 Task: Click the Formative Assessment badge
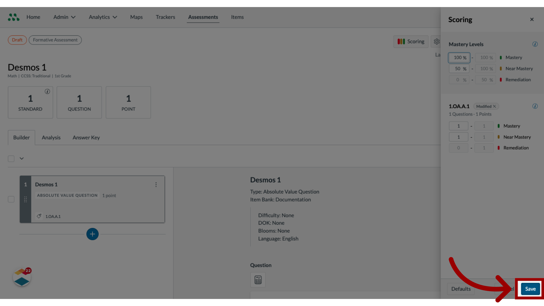55,40
